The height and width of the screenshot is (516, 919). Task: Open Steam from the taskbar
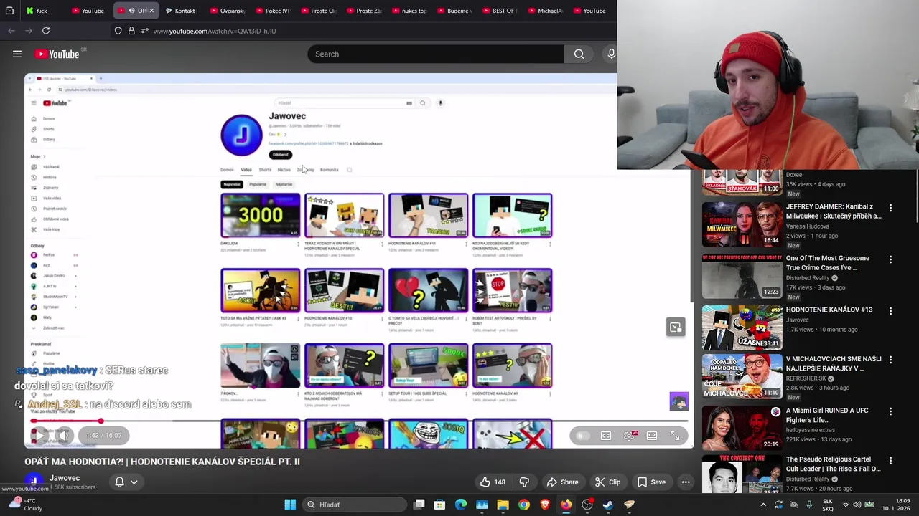(x=608, y=505)
